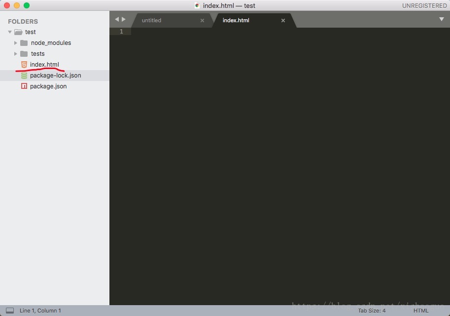450x316 pixels.
Task: Collapse the test folder tree
Action: point(10,32)
